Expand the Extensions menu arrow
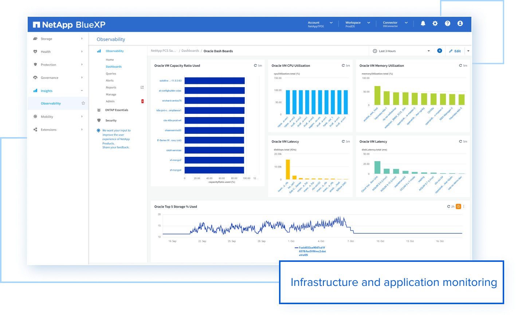 pos(82,129)
